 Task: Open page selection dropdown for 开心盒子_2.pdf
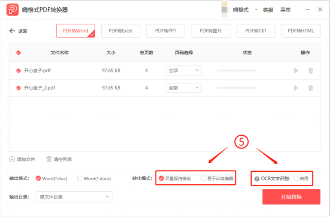coord(184,88)
